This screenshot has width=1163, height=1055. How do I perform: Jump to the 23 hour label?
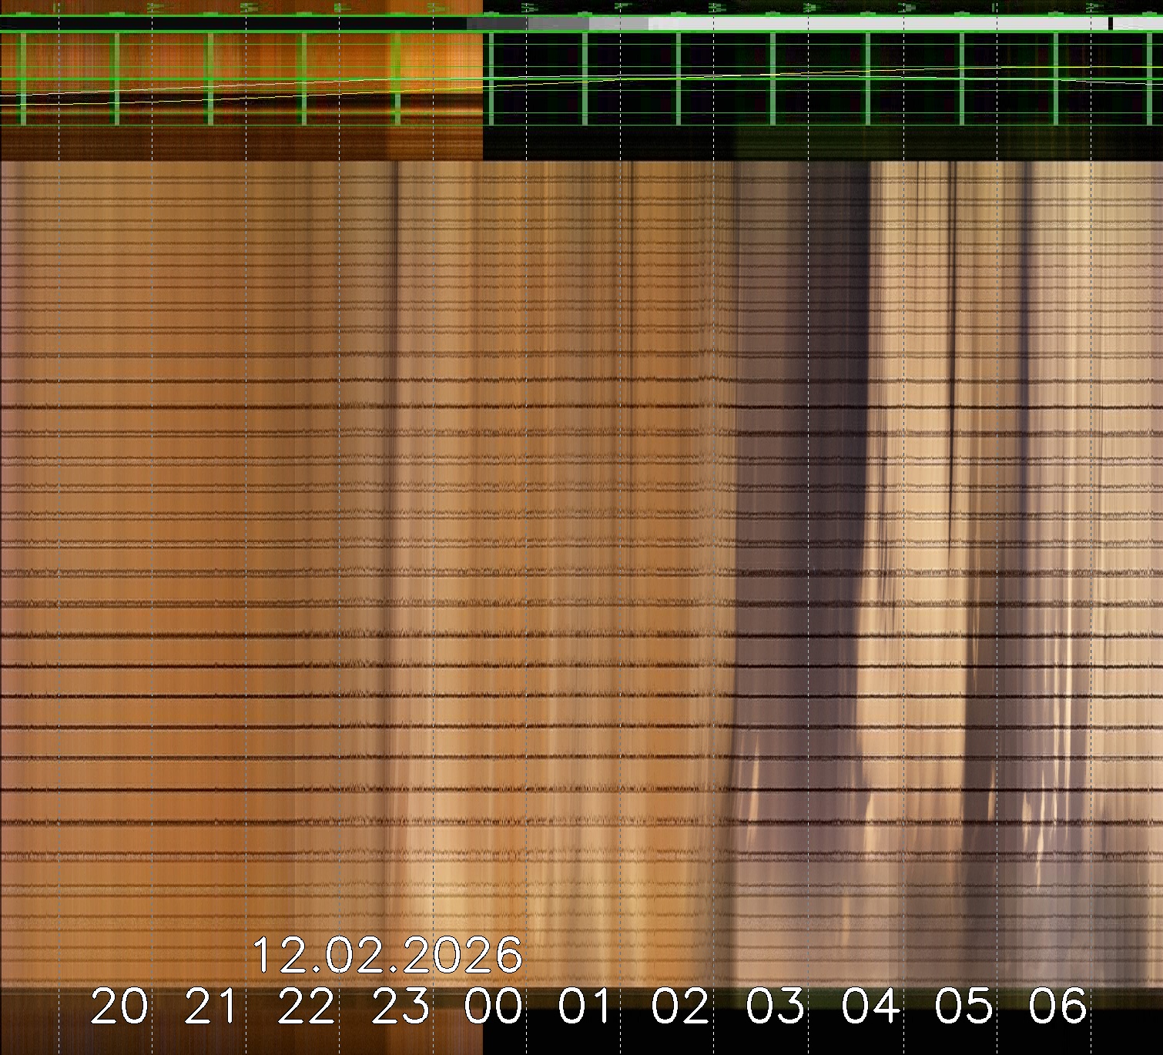point(401,1006)
